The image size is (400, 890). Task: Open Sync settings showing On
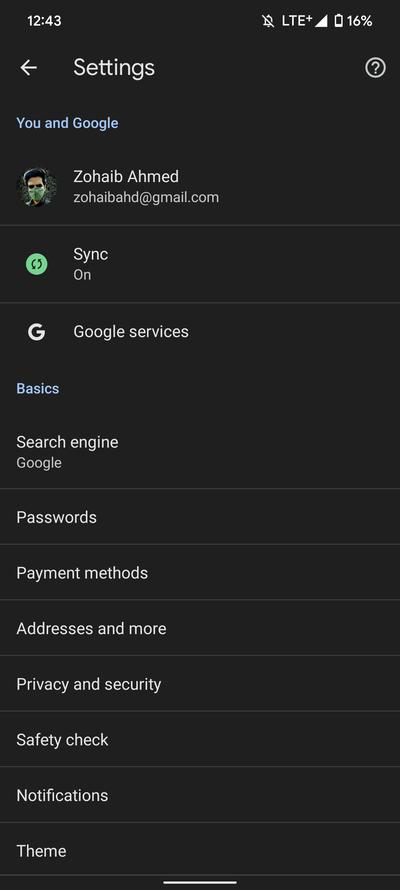point(200,264)
